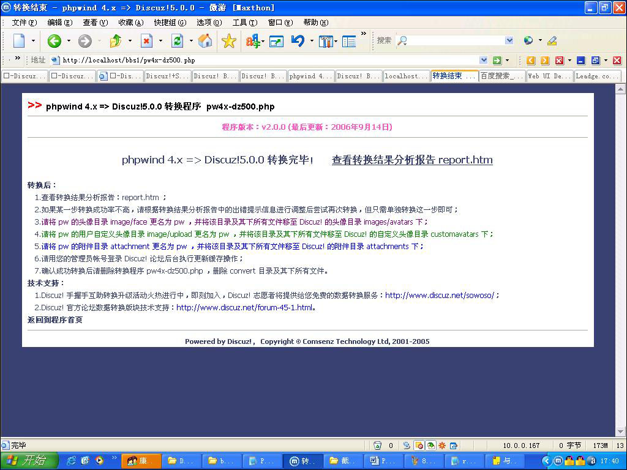The image size is (627, 470).
Task: Expand hidden system tray icons arrow
Action: pyautogui.click(x=547, y=461)
